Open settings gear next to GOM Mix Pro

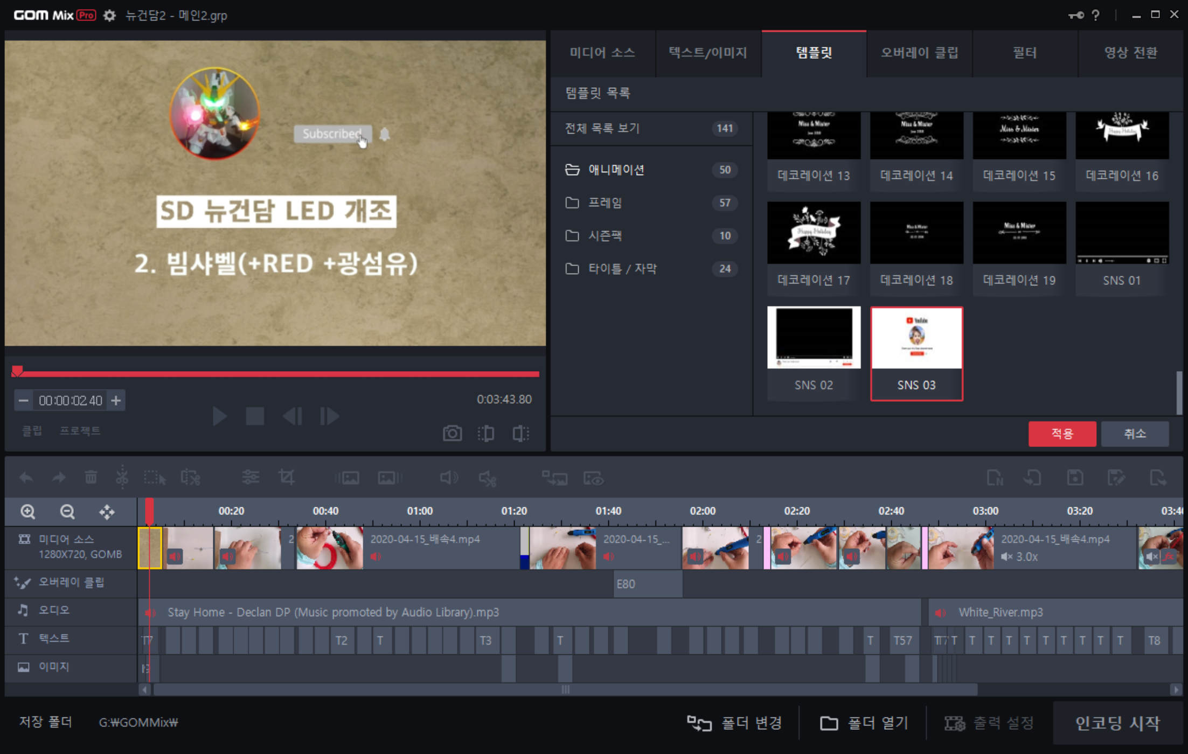[x=109, y=15]
